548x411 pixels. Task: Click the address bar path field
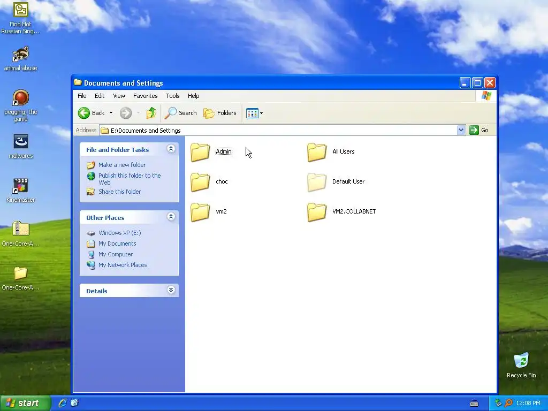pyautogui.click(x=278, y=131)
